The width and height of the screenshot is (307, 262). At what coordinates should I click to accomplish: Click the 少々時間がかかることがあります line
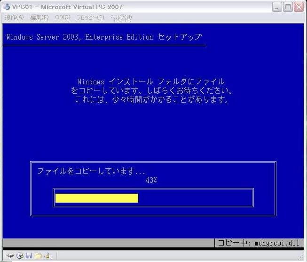pos(151,99)
